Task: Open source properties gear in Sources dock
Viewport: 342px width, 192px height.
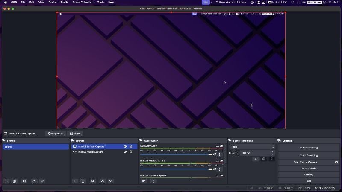Action: coord(93,181)
